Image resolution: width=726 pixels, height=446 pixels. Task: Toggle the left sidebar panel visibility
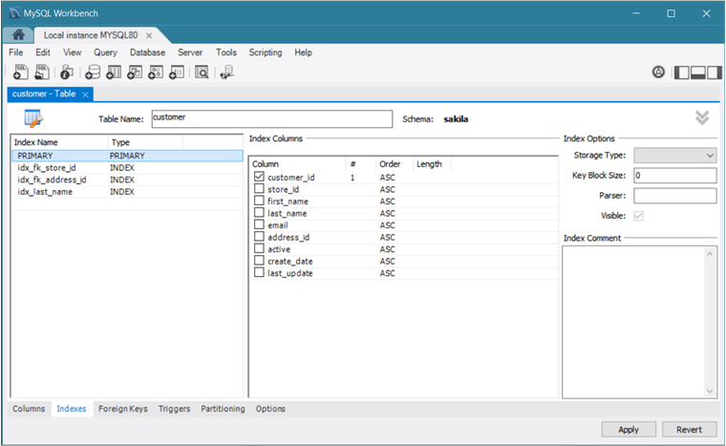pos(681,72)
